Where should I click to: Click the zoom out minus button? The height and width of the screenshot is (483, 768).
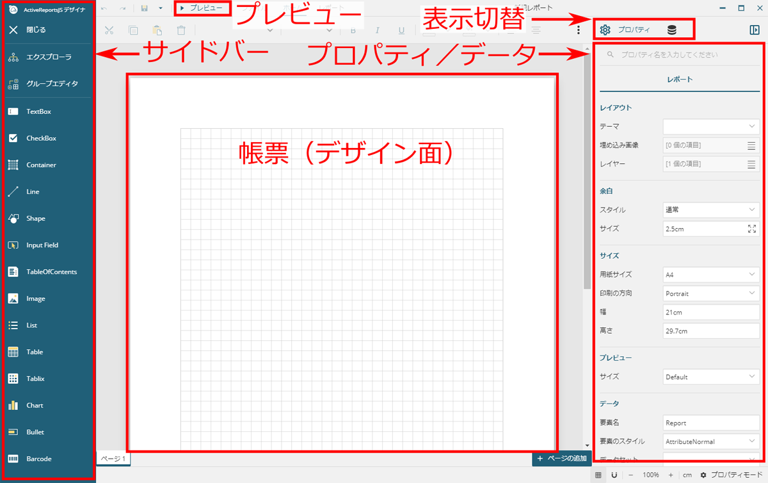[630, 475]
